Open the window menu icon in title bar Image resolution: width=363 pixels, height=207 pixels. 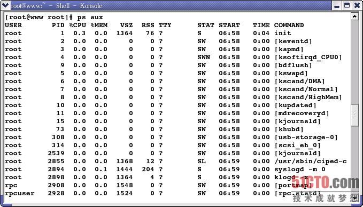(5, 5)
